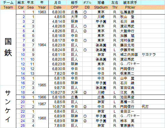Click pitcher 大熊伸行
The width and height of the screenshot is (165, 128).
(127, 31)
